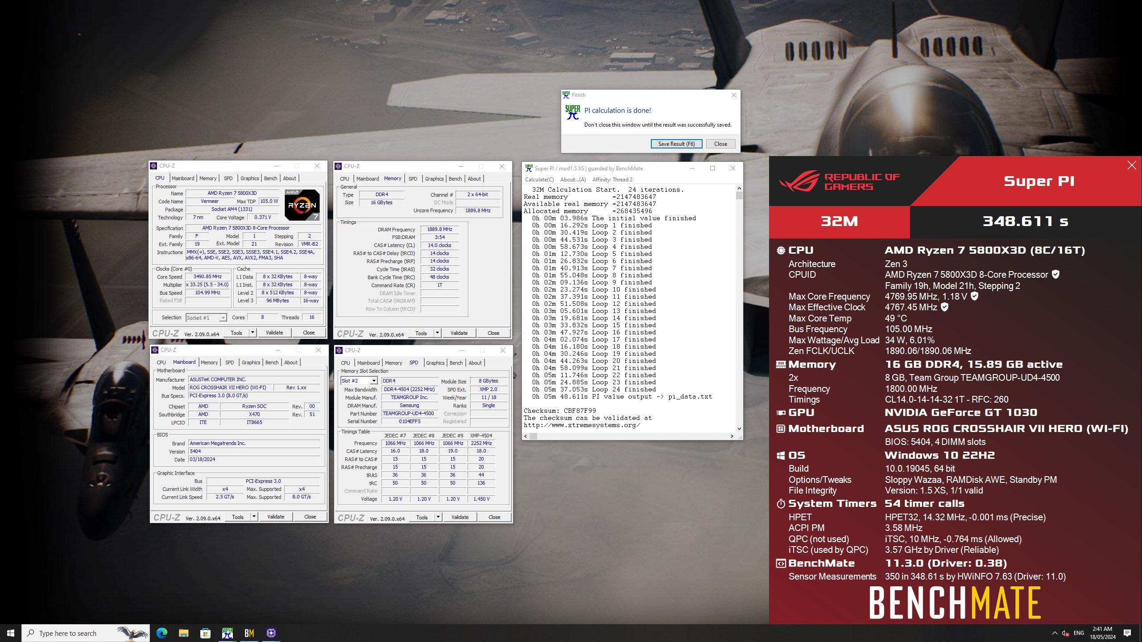The image size is (1142, 642).
Task: Save Super PI result with F6 button
Action: point(676,144)
